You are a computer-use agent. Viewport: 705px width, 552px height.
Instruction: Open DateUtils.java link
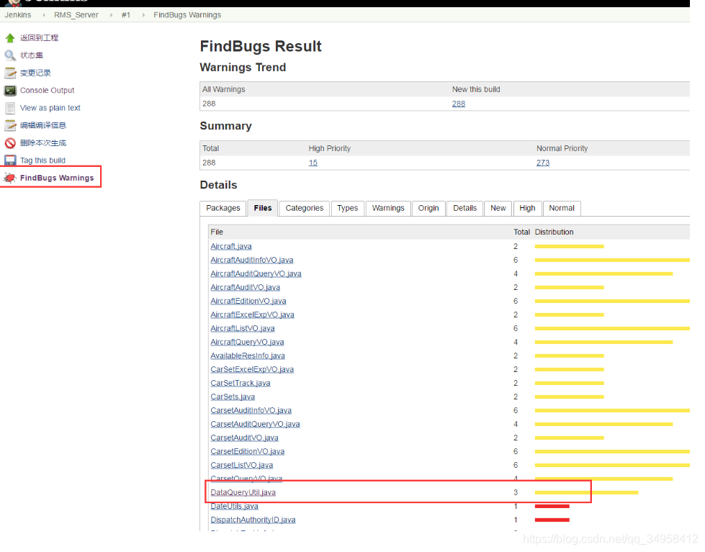click(x=234, y=506)
